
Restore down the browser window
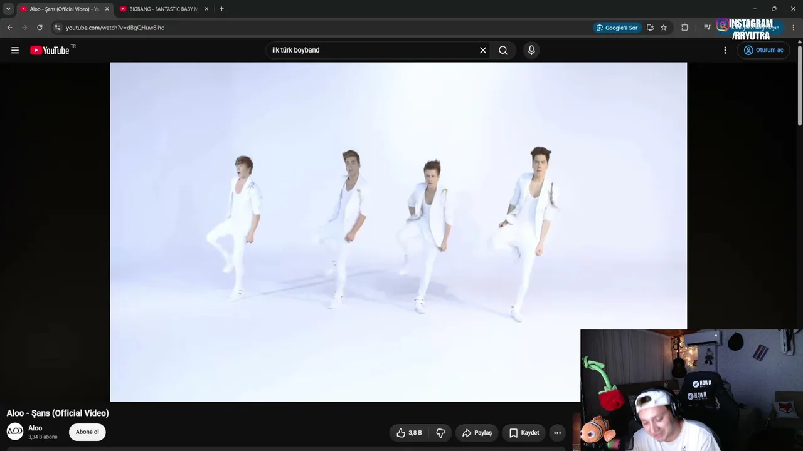pos(774,9)
